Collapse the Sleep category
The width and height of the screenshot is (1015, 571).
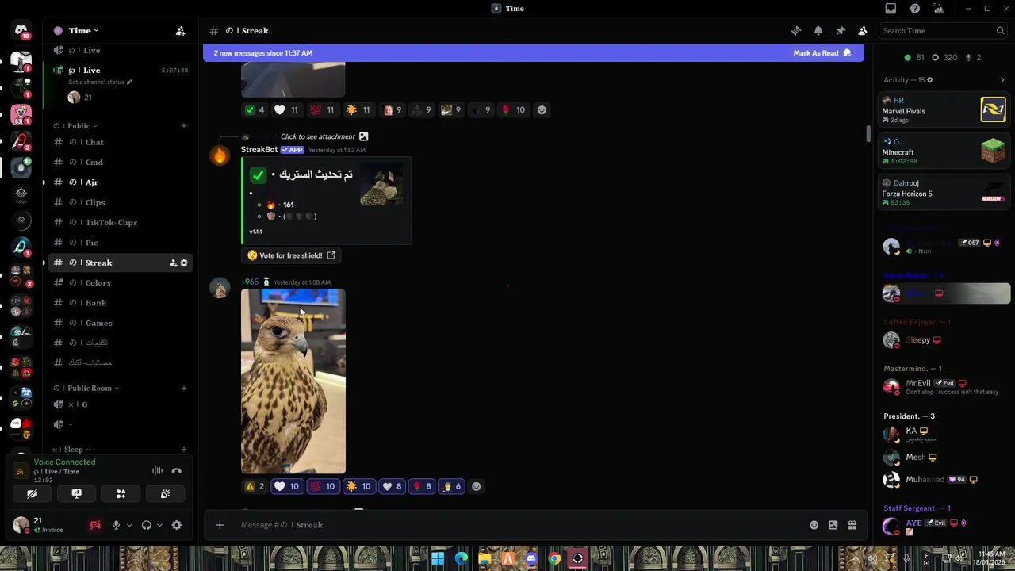click(x=72, y=450)
